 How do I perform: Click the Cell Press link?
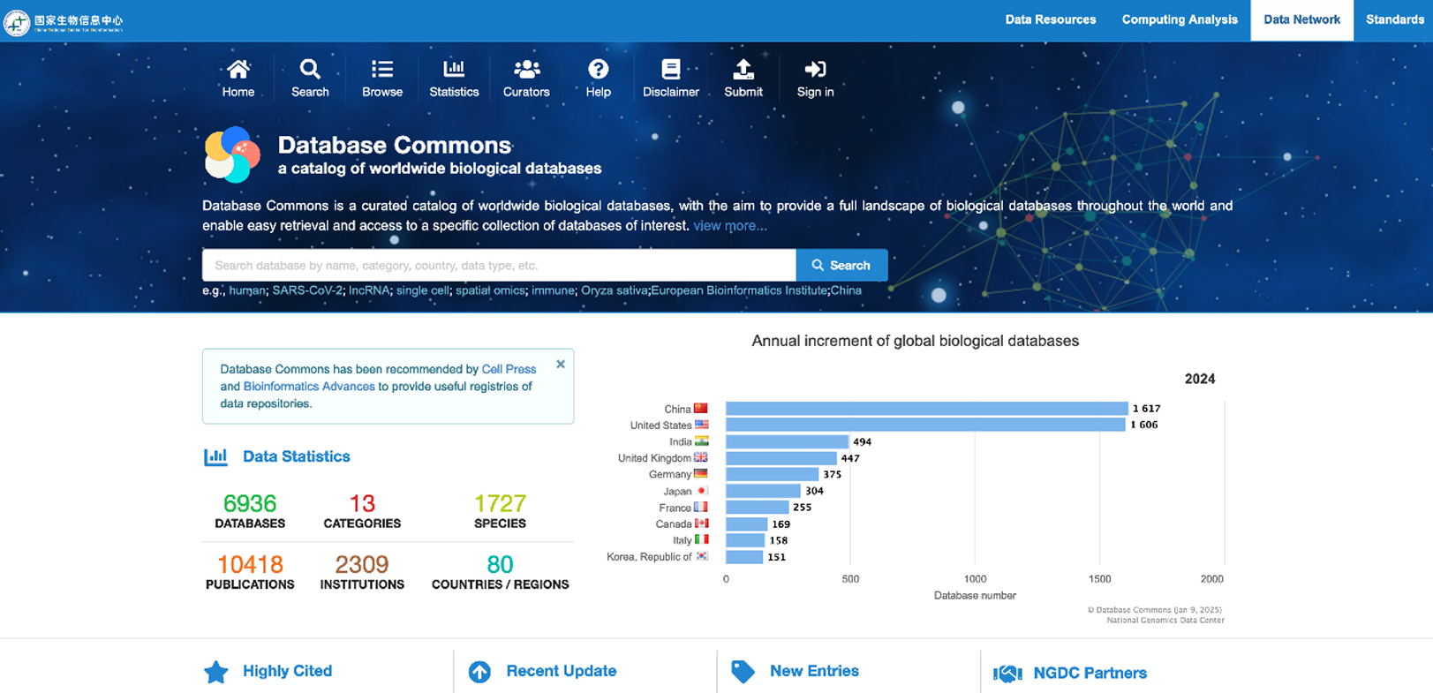point(509,369)
